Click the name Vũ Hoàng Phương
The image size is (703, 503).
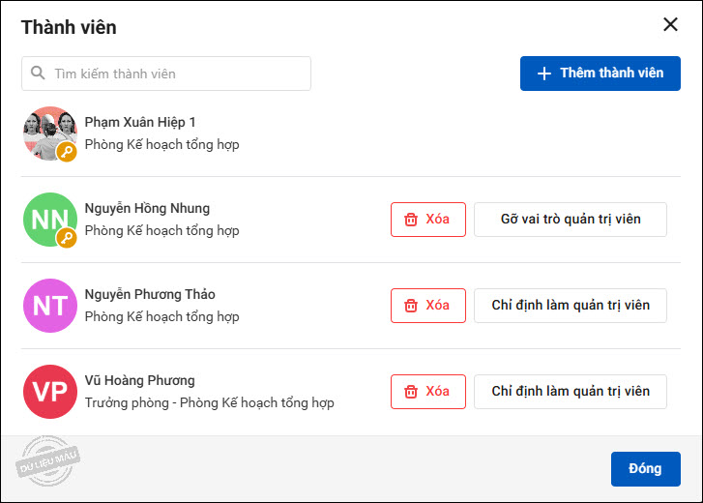pyautogui.click(x=139, y=380)
